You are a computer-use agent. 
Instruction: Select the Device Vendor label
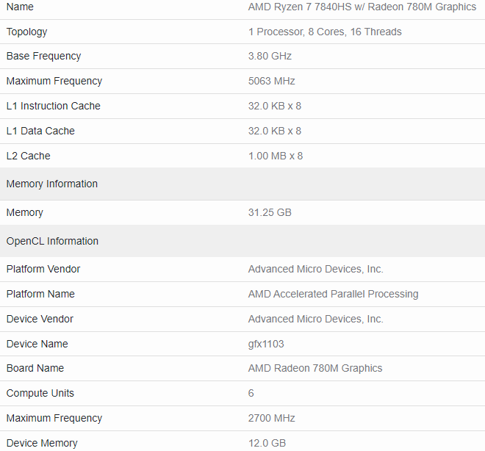coord(40,320)
